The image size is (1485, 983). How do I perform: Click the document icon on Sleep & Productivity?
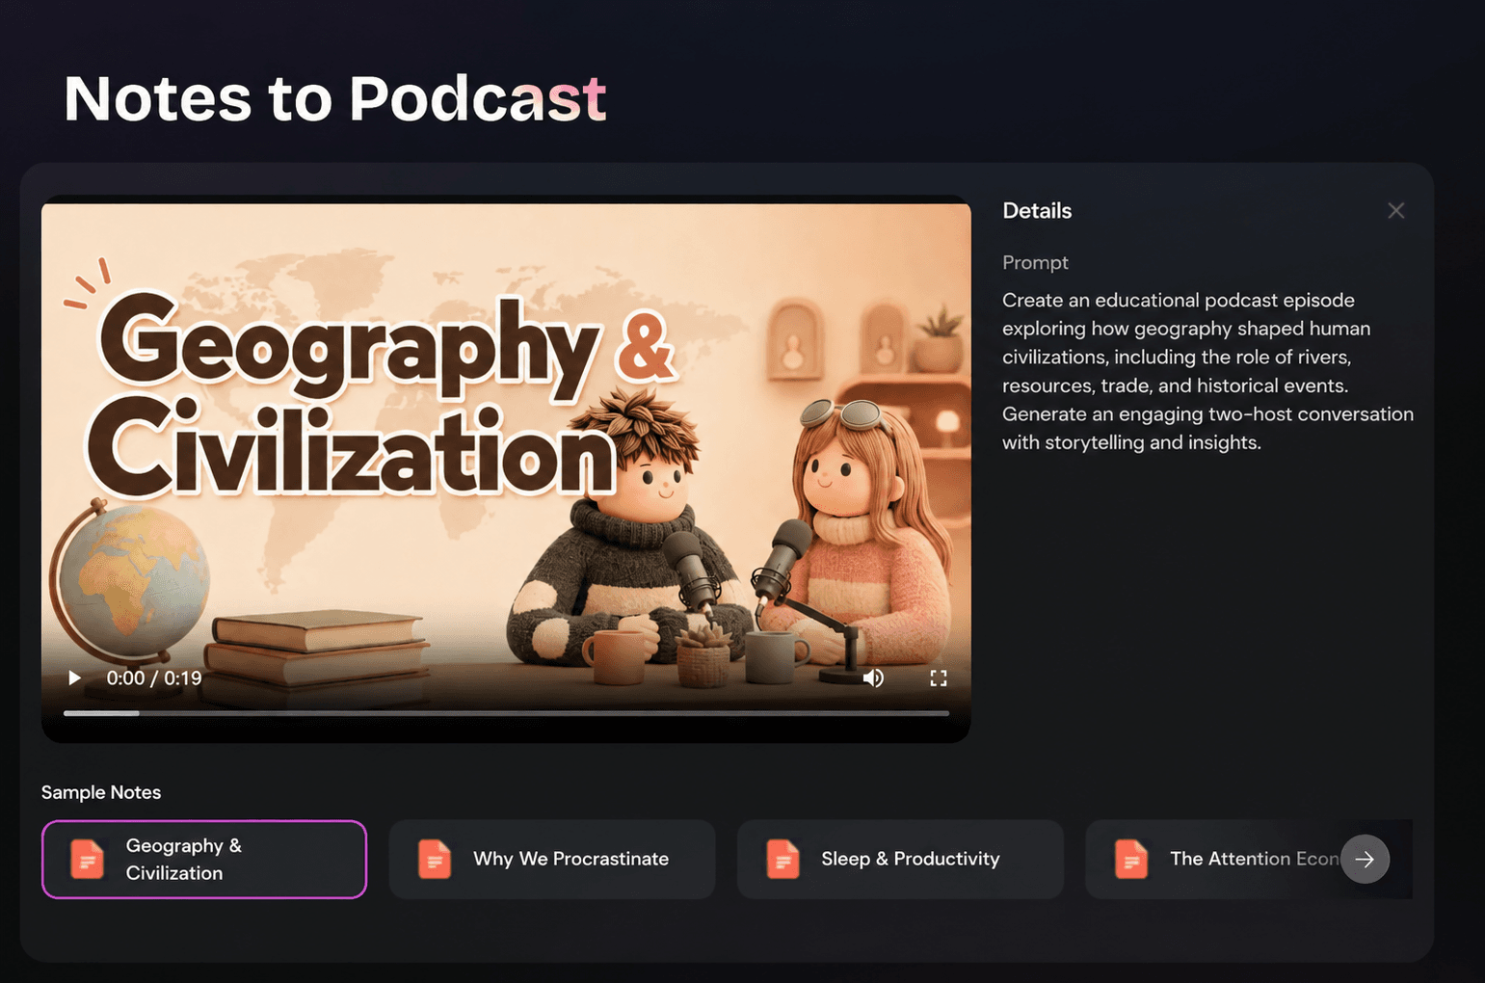click(782, 859)
